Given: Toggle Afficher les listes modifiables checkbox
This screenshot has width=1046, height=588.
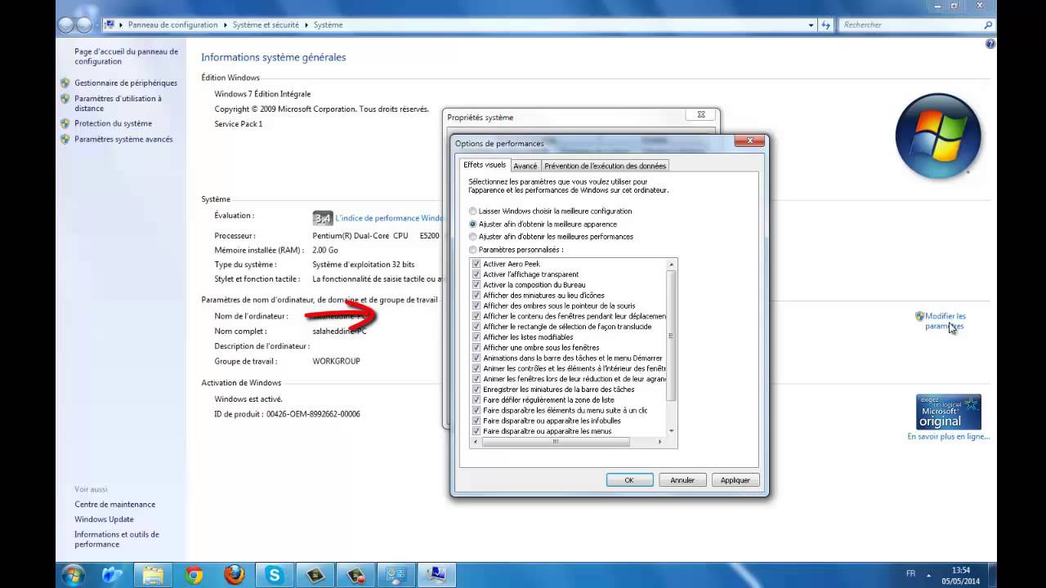Looking at the screenshot, I should pos(476,337).
